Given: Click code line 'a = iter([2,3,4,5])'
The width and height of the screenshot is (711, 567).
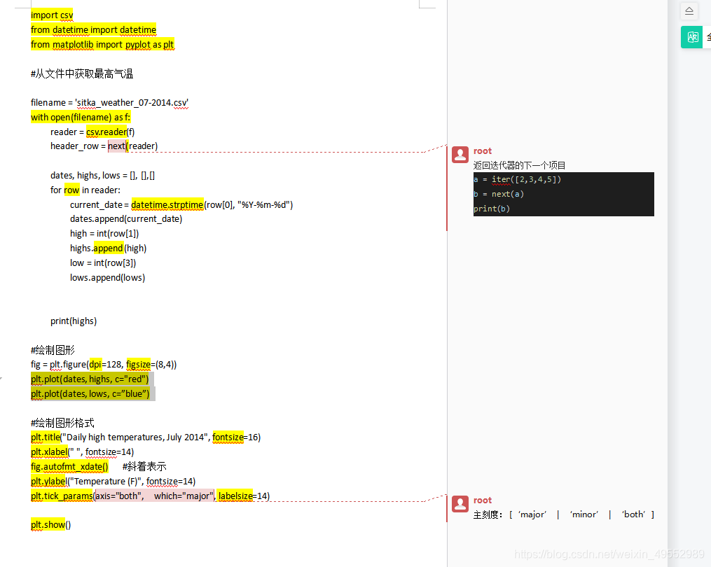Looking at the screenshot, I should point(518,179).
